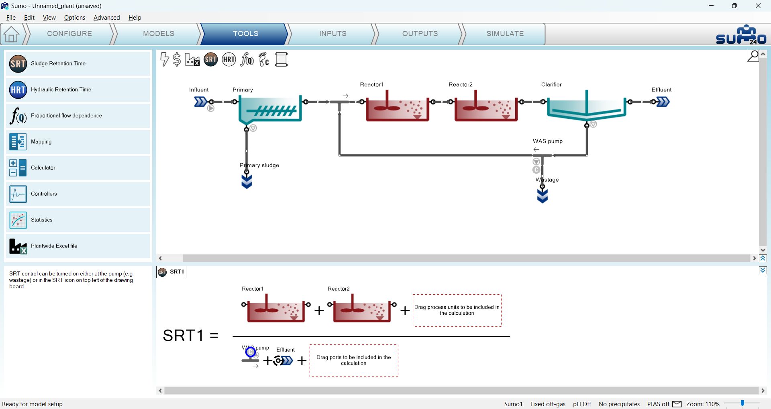
Task: Open the Edit menu
Action: point(29,18)
